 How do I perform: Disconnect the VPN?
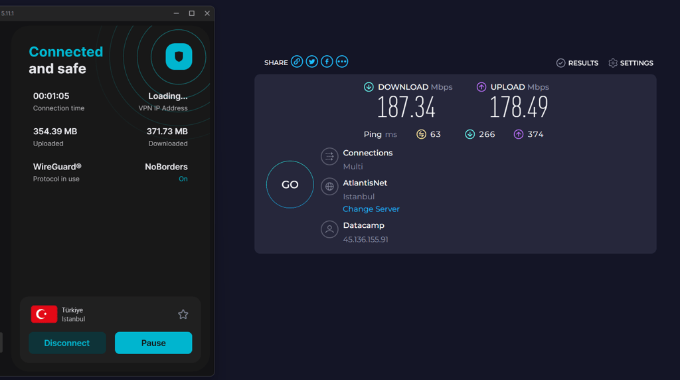pyautogui.click(x=67, y=343)
